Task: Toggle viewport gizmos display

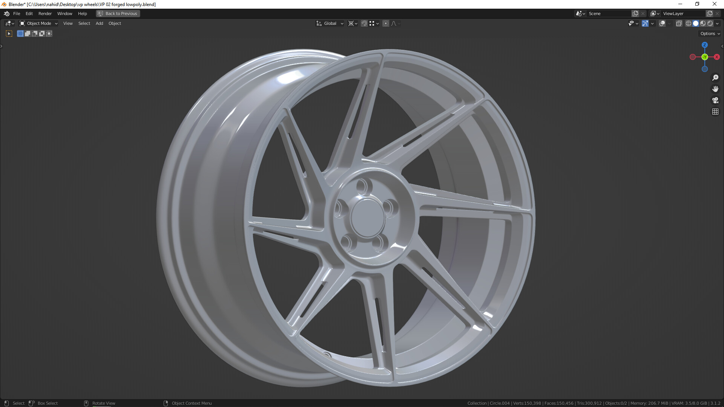Action: click(645, 23)
